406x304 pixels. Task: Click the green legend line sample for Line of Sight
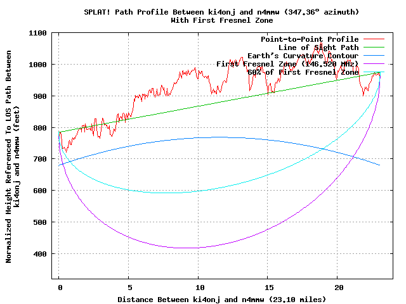[x=374, y=47]
